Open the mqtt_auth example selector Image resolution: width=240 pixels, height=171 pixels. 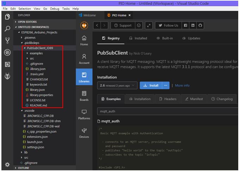coord(168,111)
